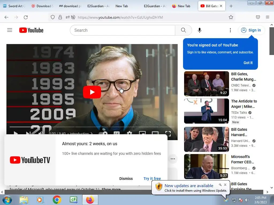Skip to next video in player
The image size is (274, 205).
28,133
